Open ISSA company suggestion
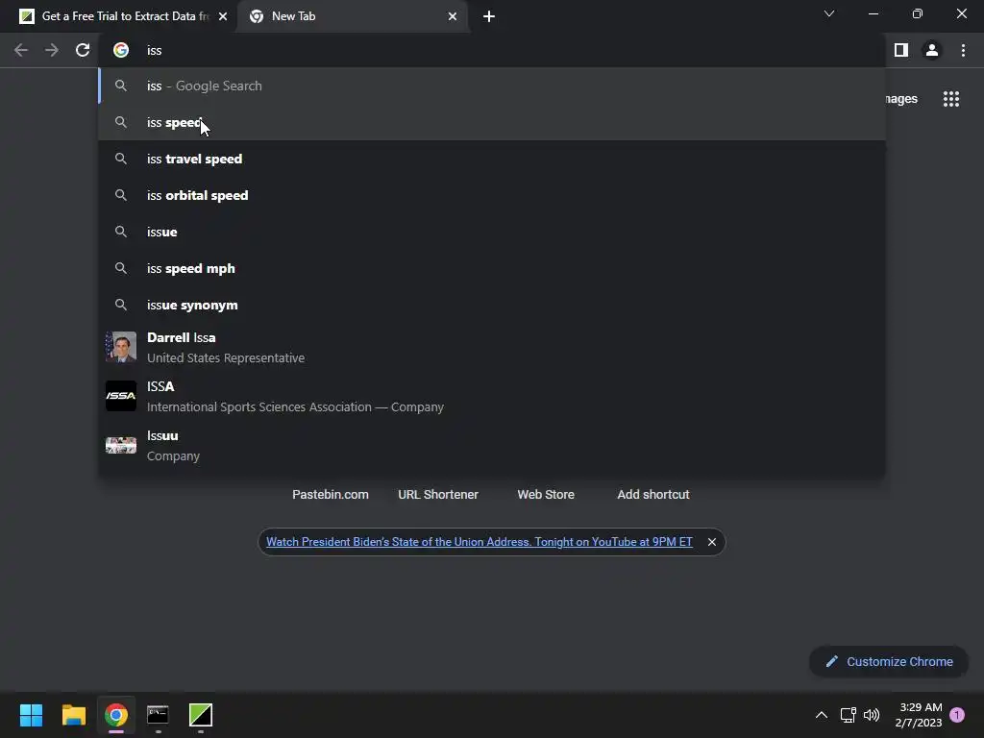Screen dimensions: 984x738 (x=492, y=396)
